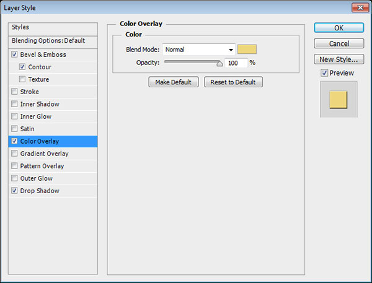Toggle the Preview checkbox
This screenshot has height=283, width=372.
324,73
